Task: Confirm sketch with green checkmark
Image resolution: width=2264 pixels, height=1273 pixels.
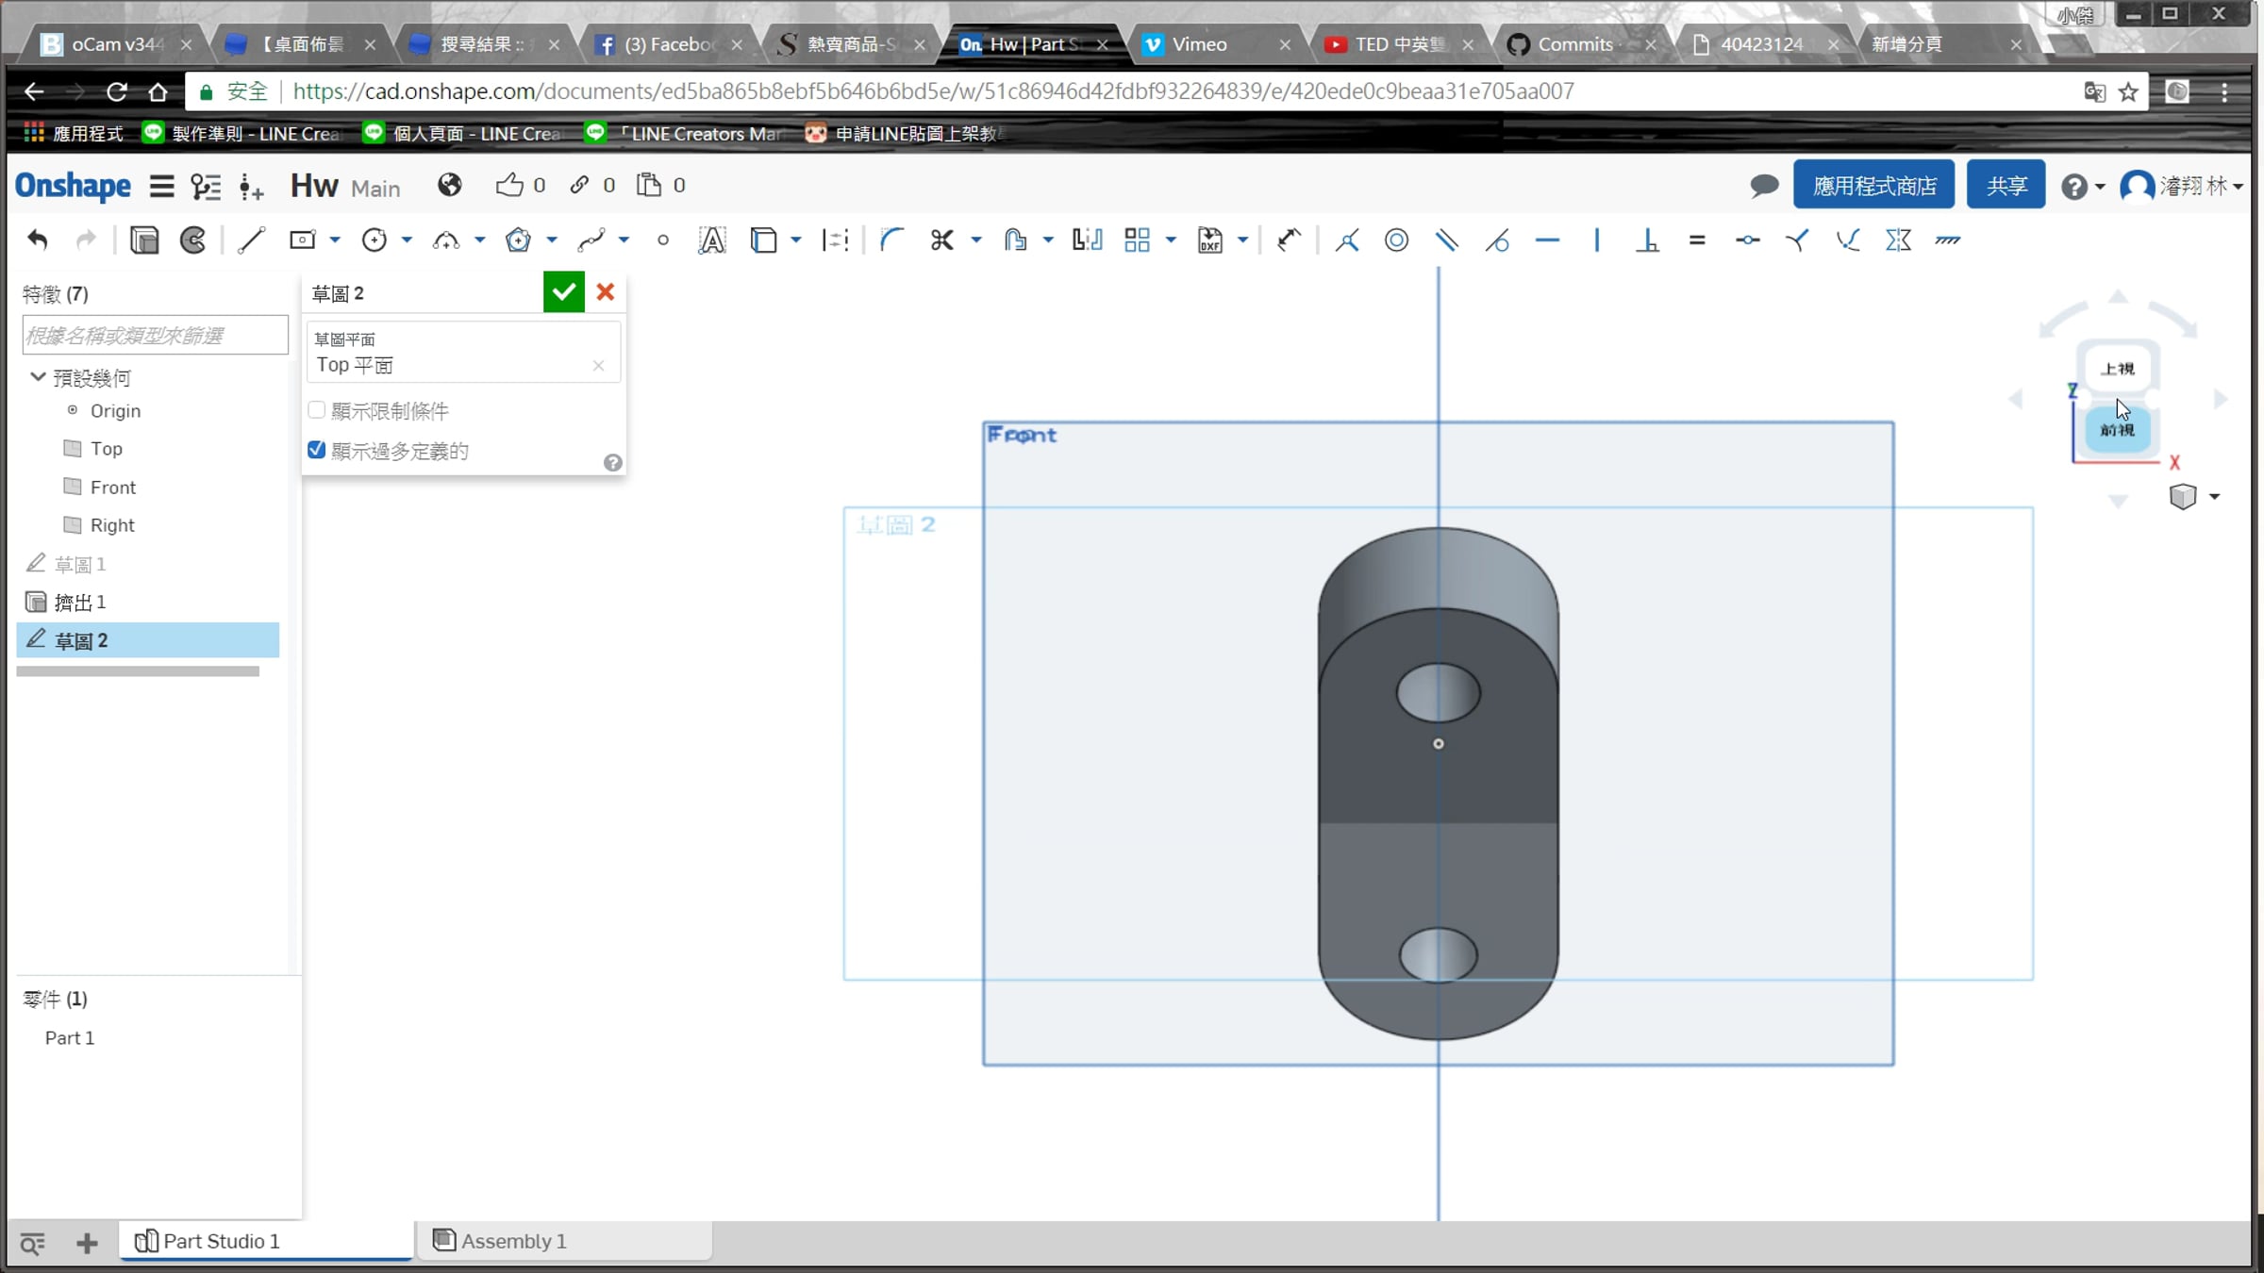Action: [563, 292]
